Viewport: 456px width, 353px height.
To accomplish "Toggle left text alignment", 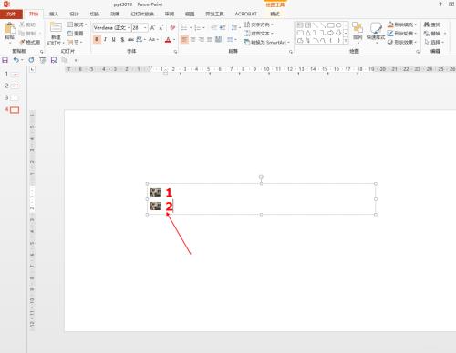I will click(184, 39).
